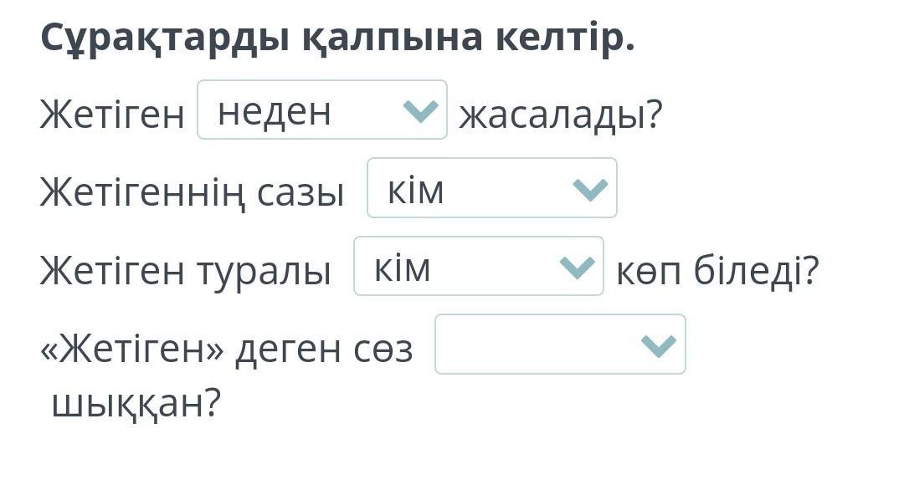Select the "неден" value text in the first dropdown

coord(275,111)
